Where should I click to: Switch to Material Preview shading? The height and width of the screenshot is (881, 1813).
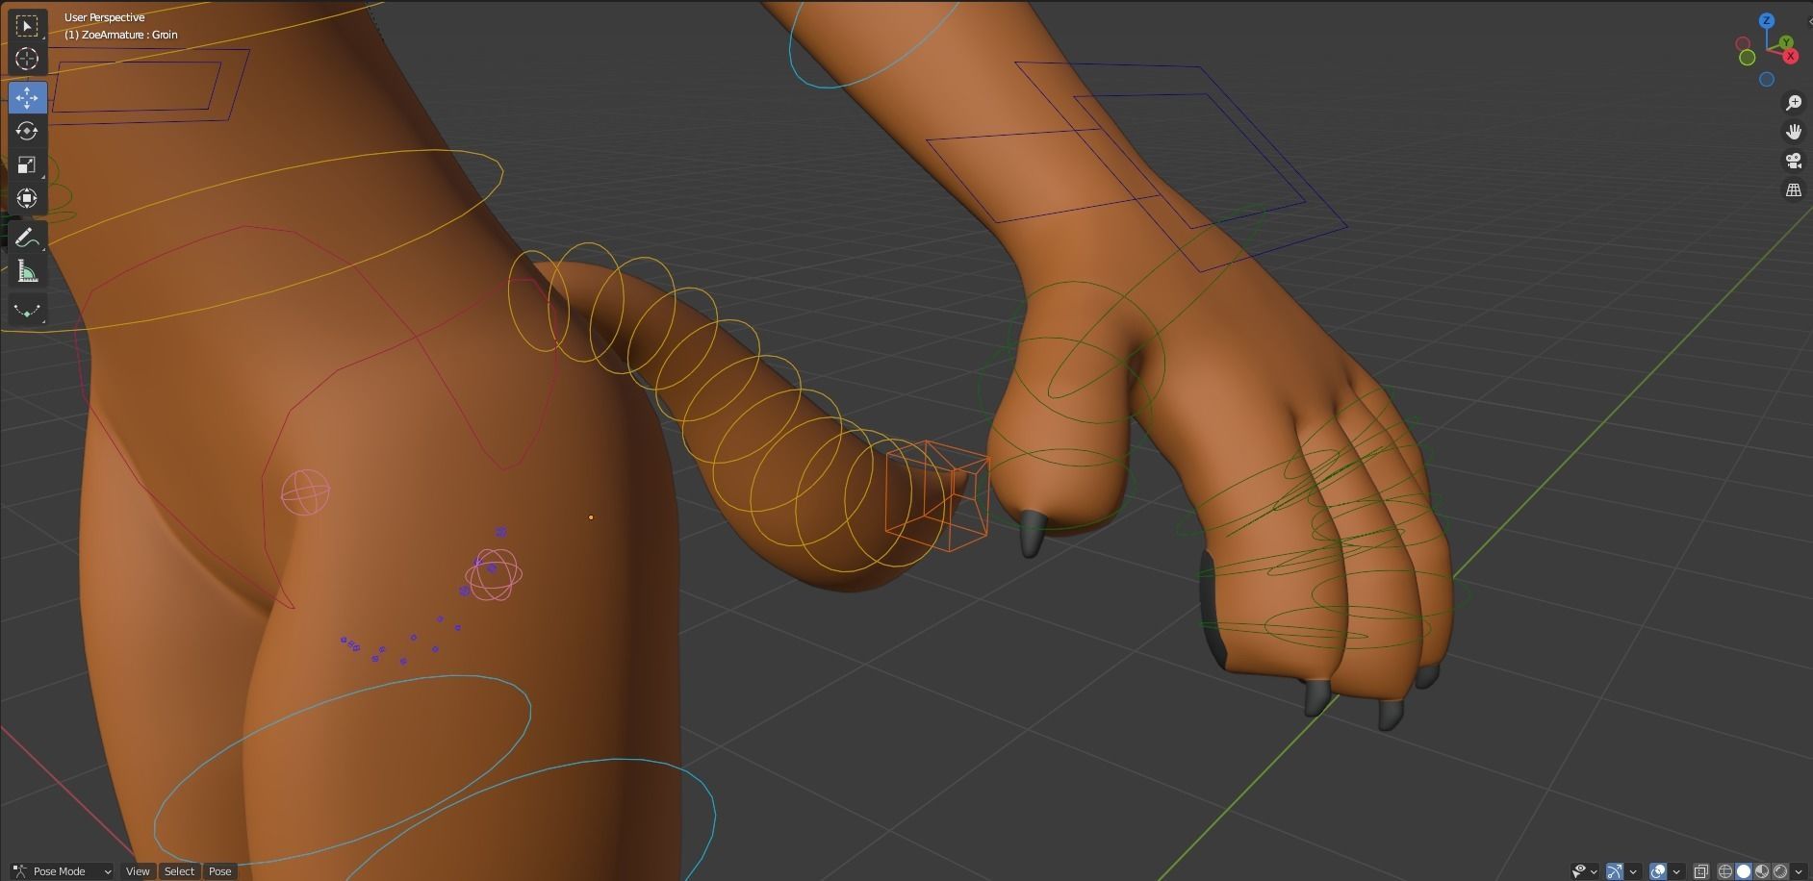click(x=1762, y=871)
